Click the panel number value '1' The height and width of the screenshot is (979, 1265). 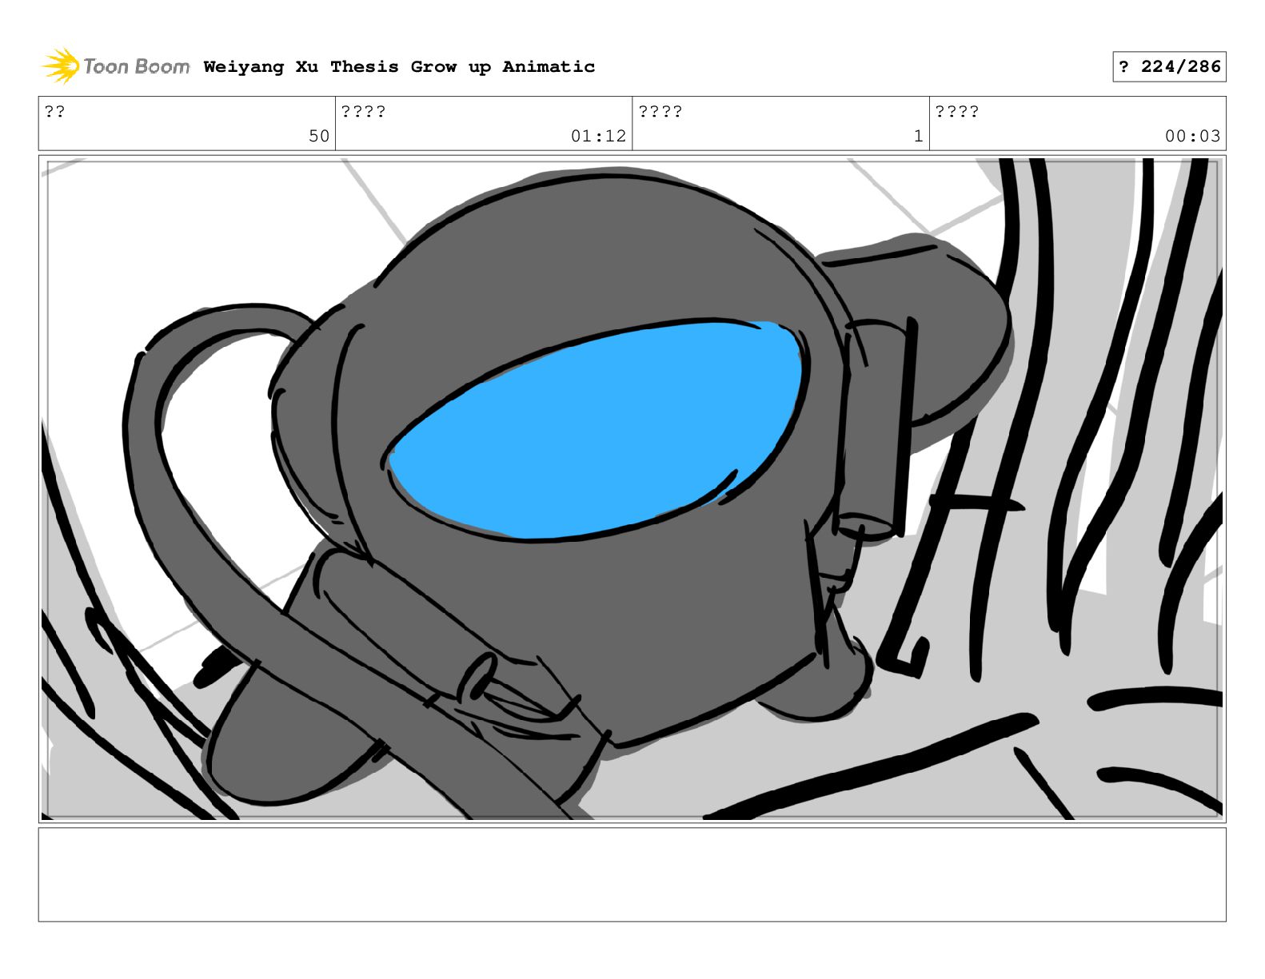tap(919, 136)
